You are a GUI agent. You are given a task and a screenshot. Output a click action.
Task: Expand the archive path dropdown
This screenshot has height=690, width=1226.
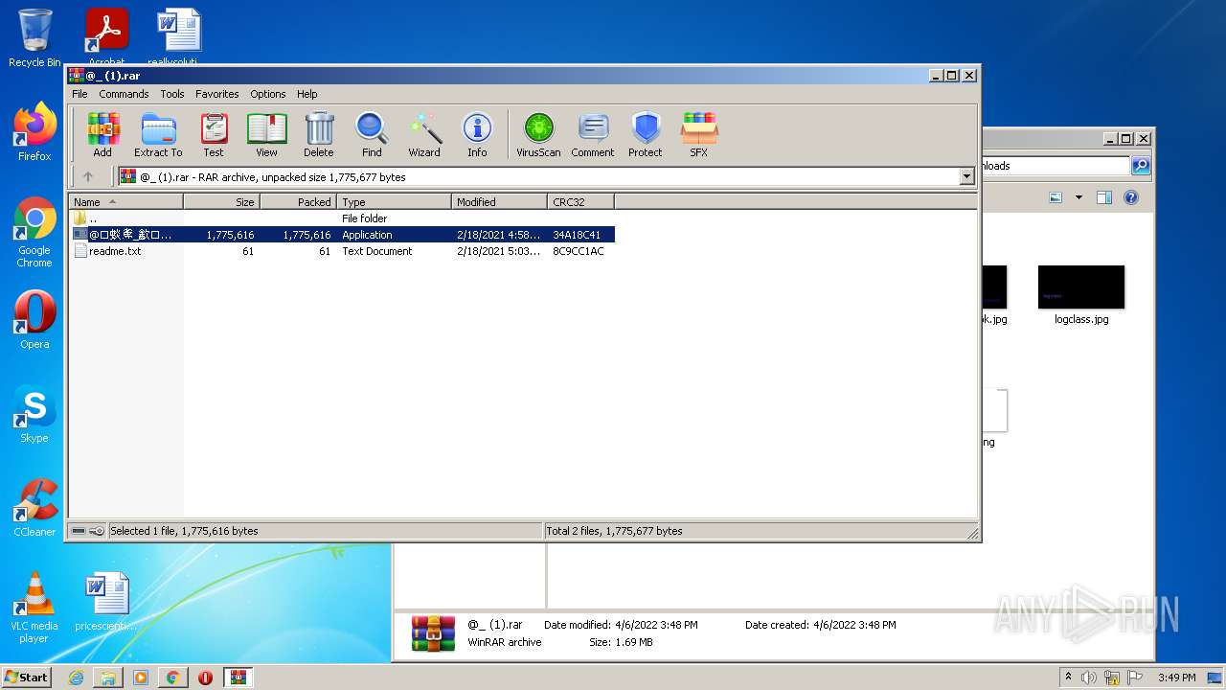tap(966, 176)
